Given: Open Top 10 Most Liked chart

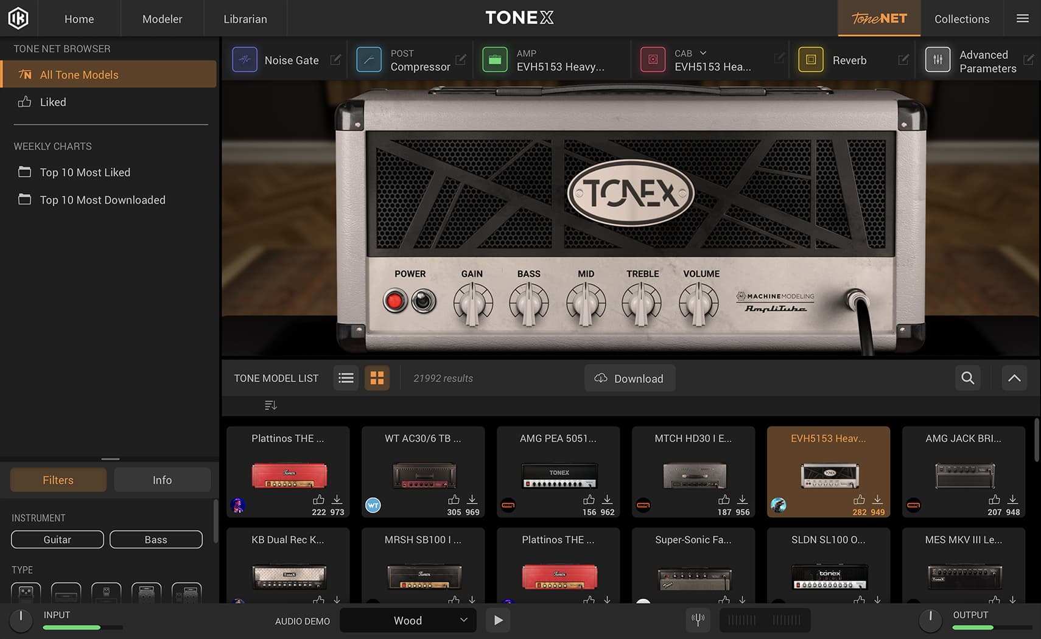Looking at the screenshot, I should pos(85,172).
